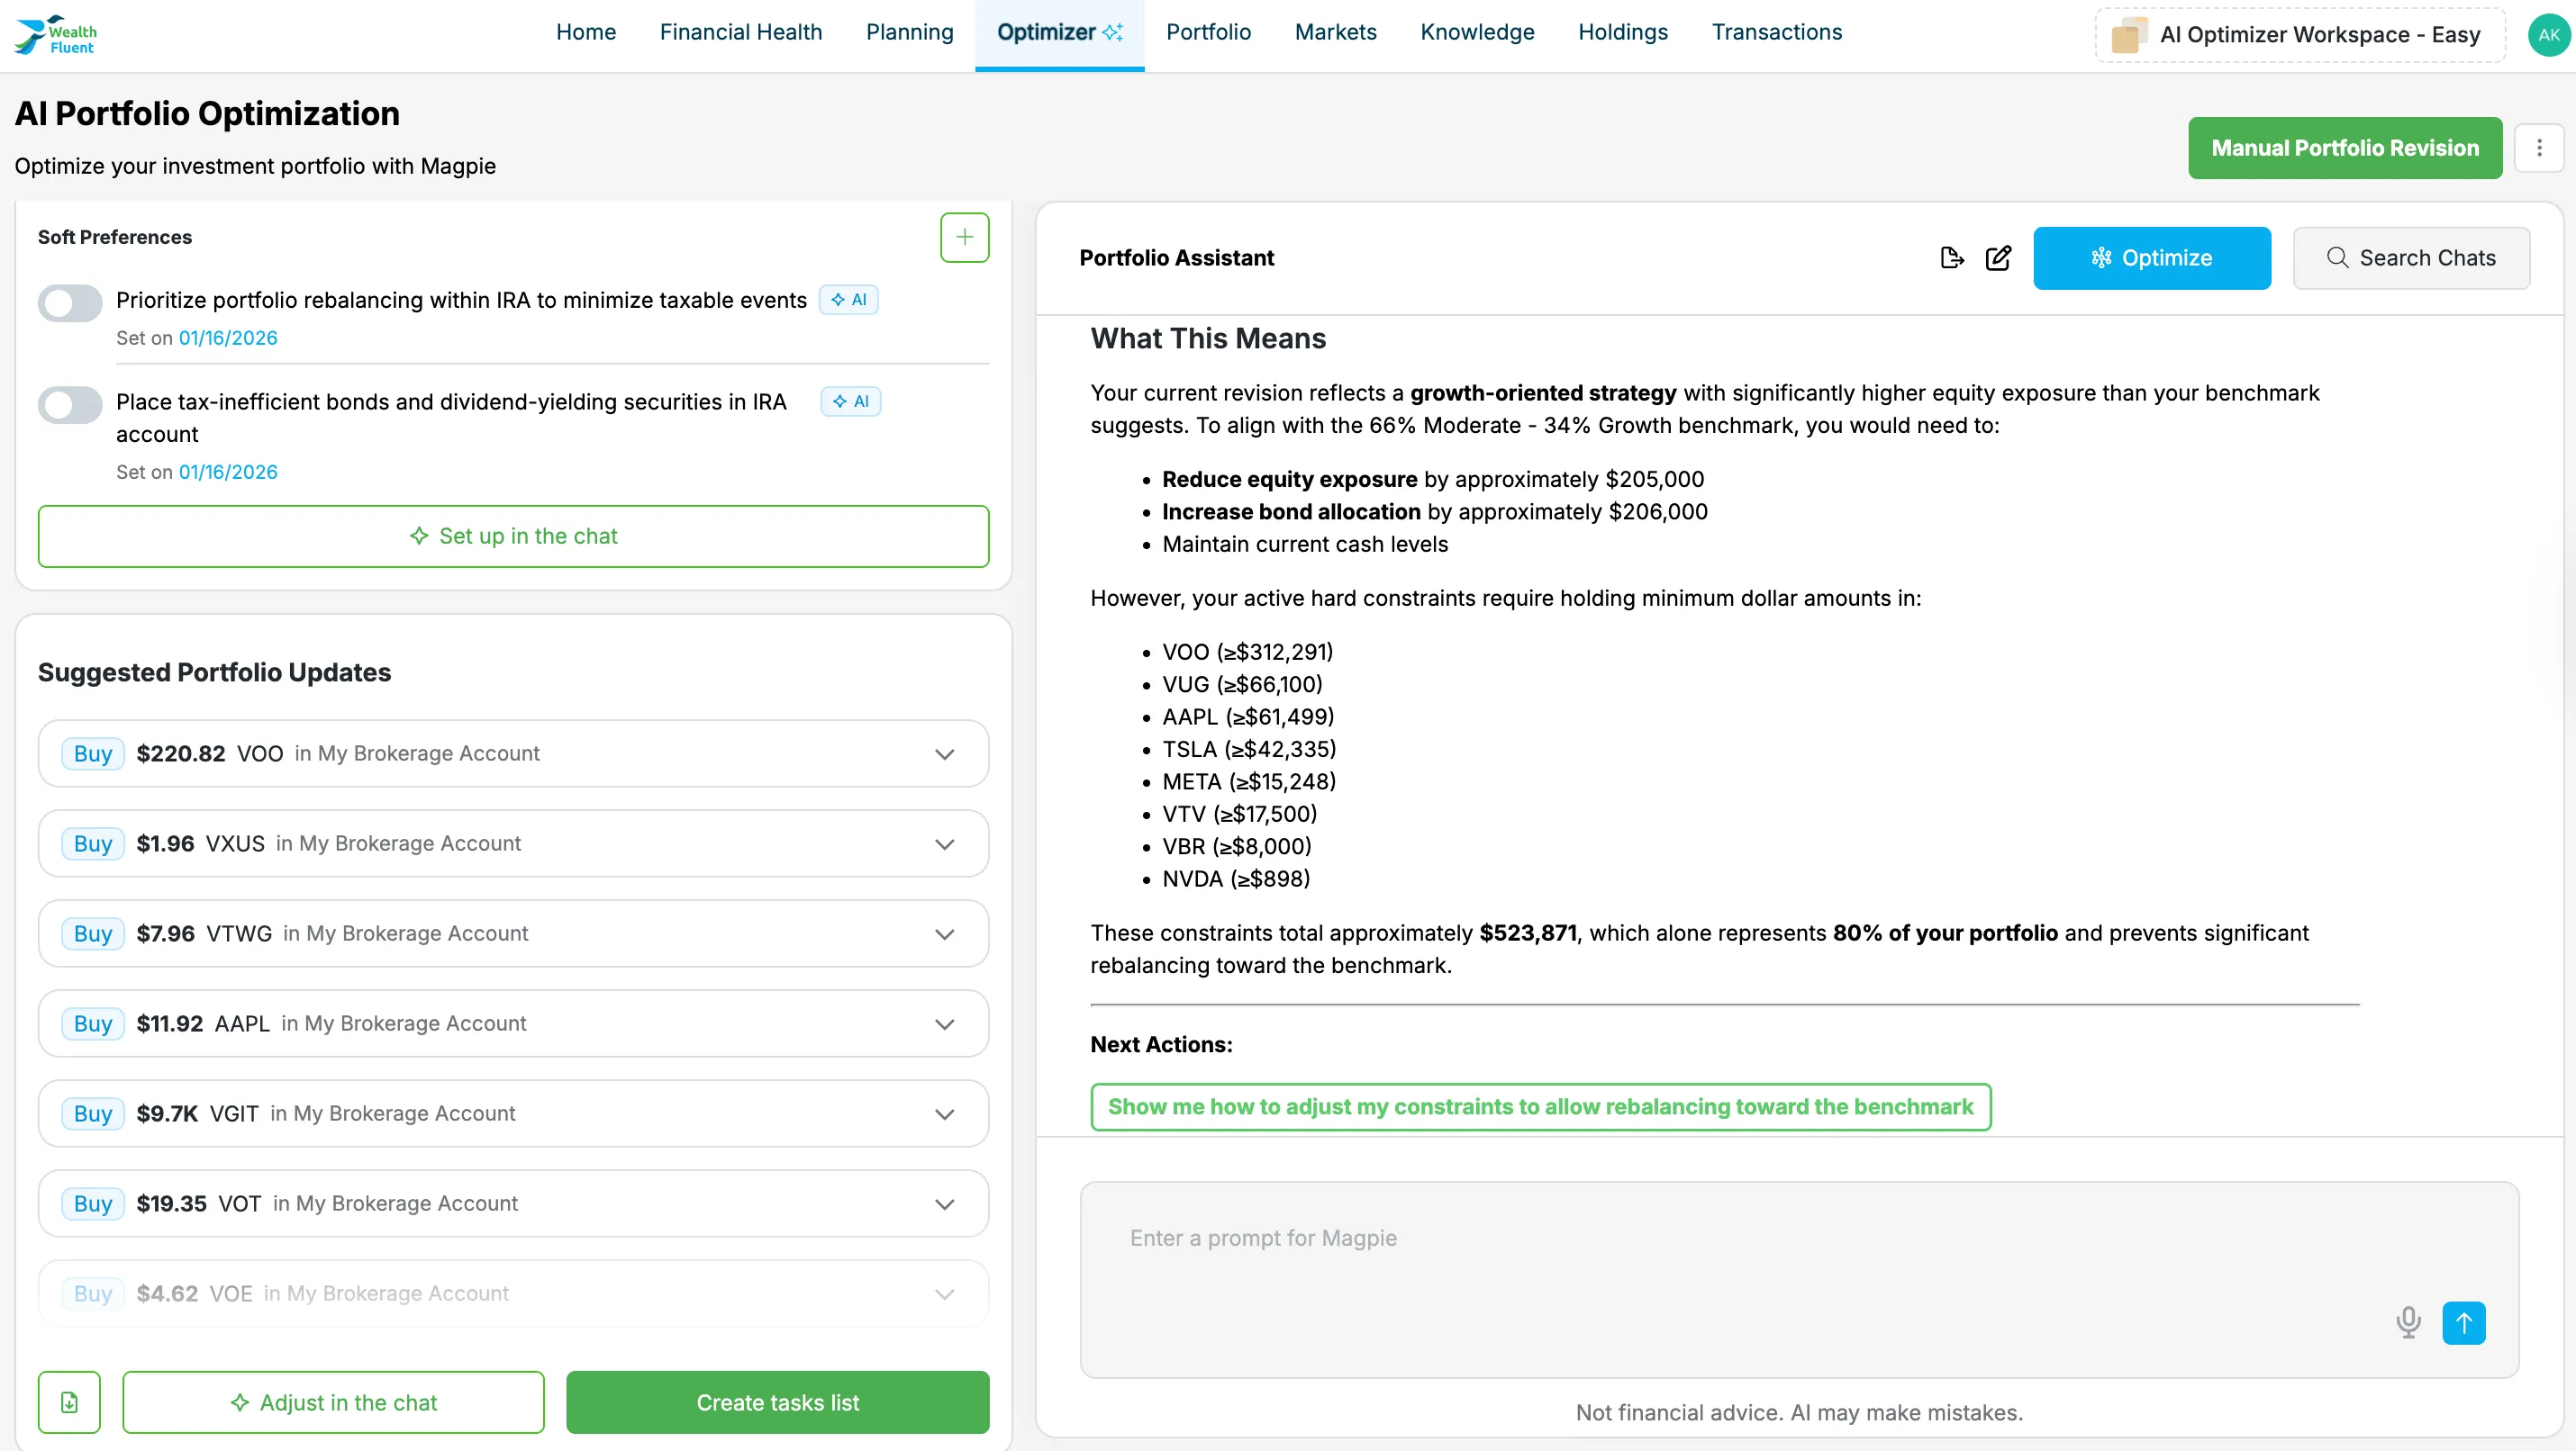Expand the Buy VOO suggestion row
The image size is (2576, 1451).
(944, 753)
